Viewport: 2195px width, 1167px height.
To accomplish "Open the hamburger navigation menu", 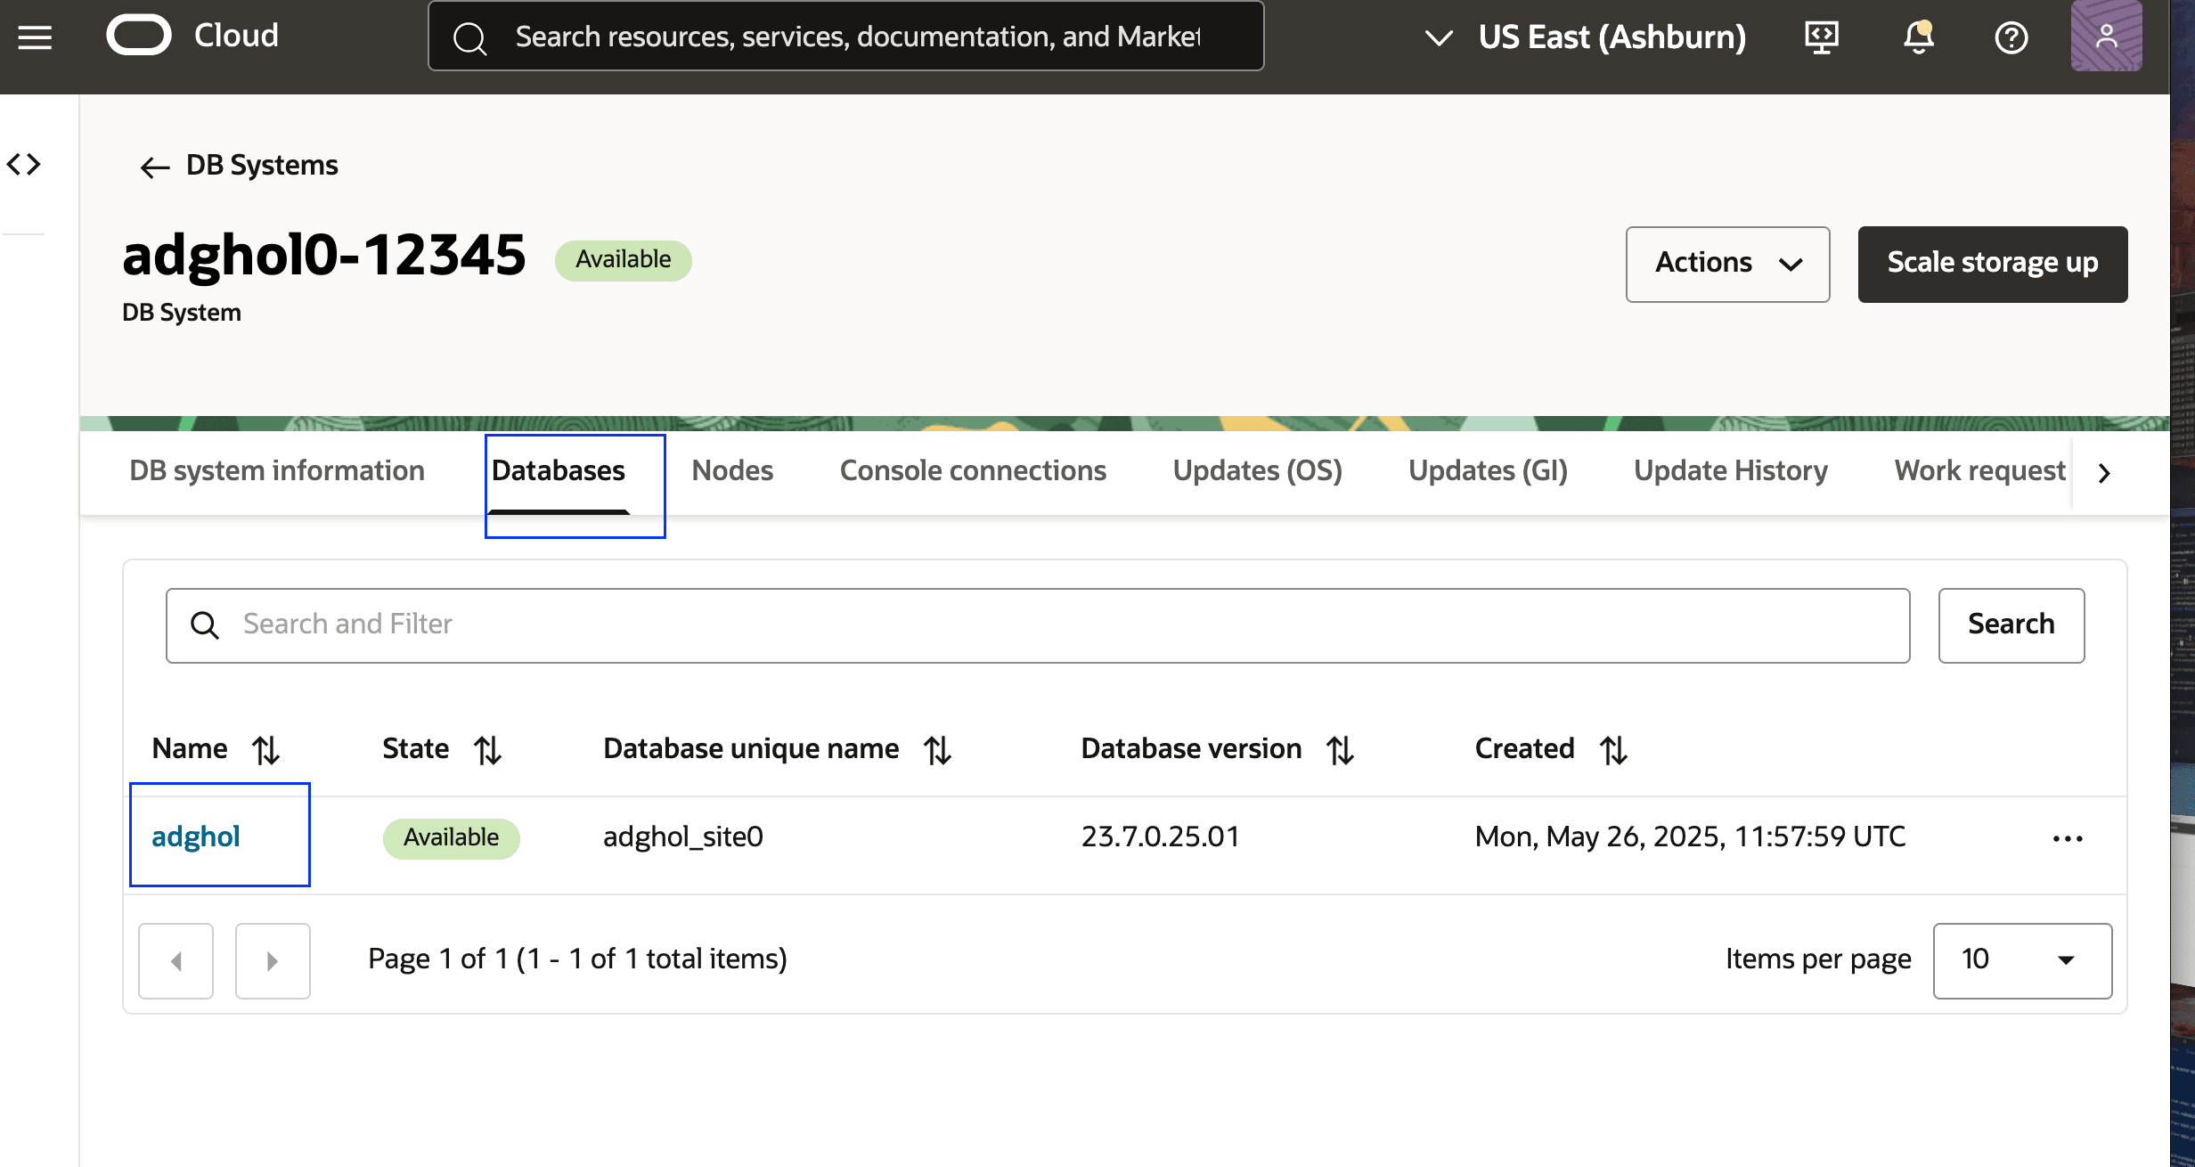I will pos(35,37).
